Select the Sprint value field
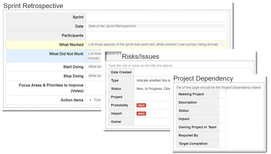 [x=157, y=17]
